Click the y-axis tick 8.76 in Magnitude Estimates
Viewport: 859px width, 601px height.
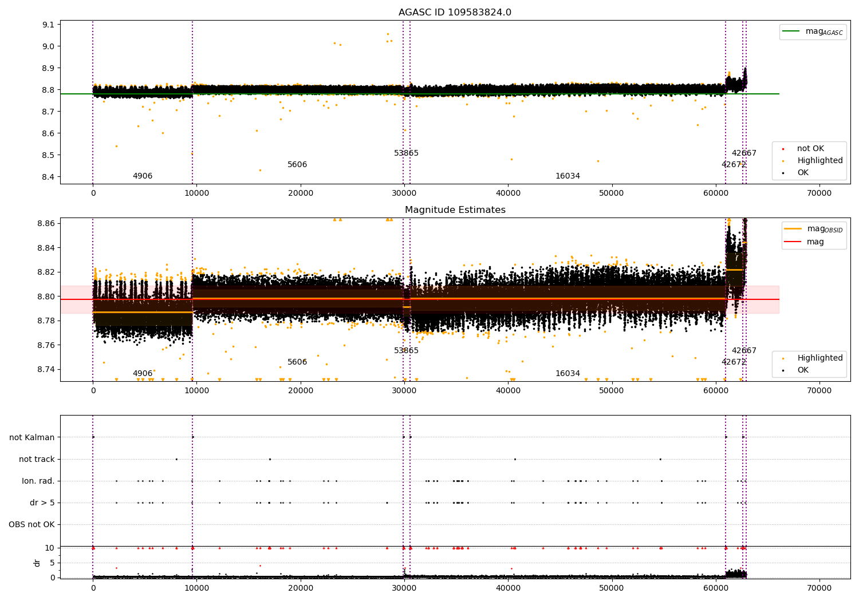(46, 345)
